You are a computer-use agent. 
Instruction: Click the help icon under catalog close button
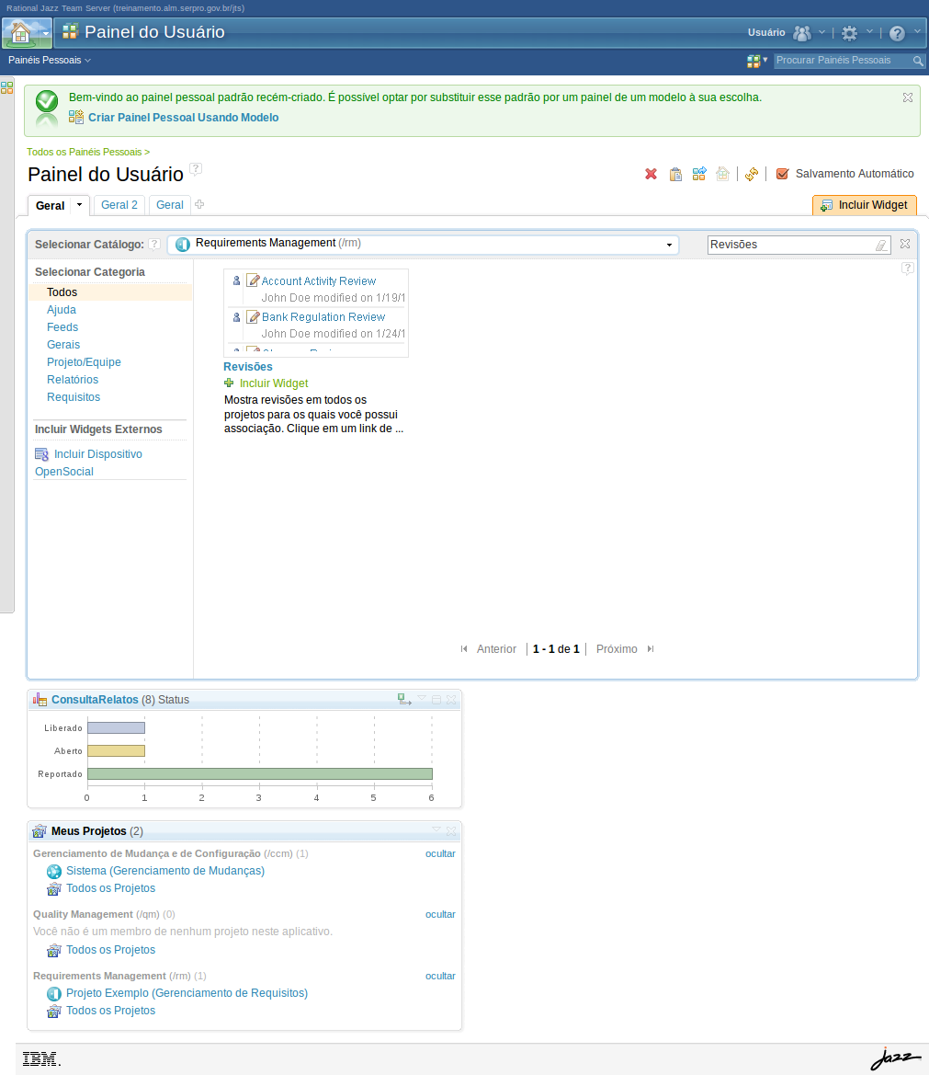click(x=907, y=269)
